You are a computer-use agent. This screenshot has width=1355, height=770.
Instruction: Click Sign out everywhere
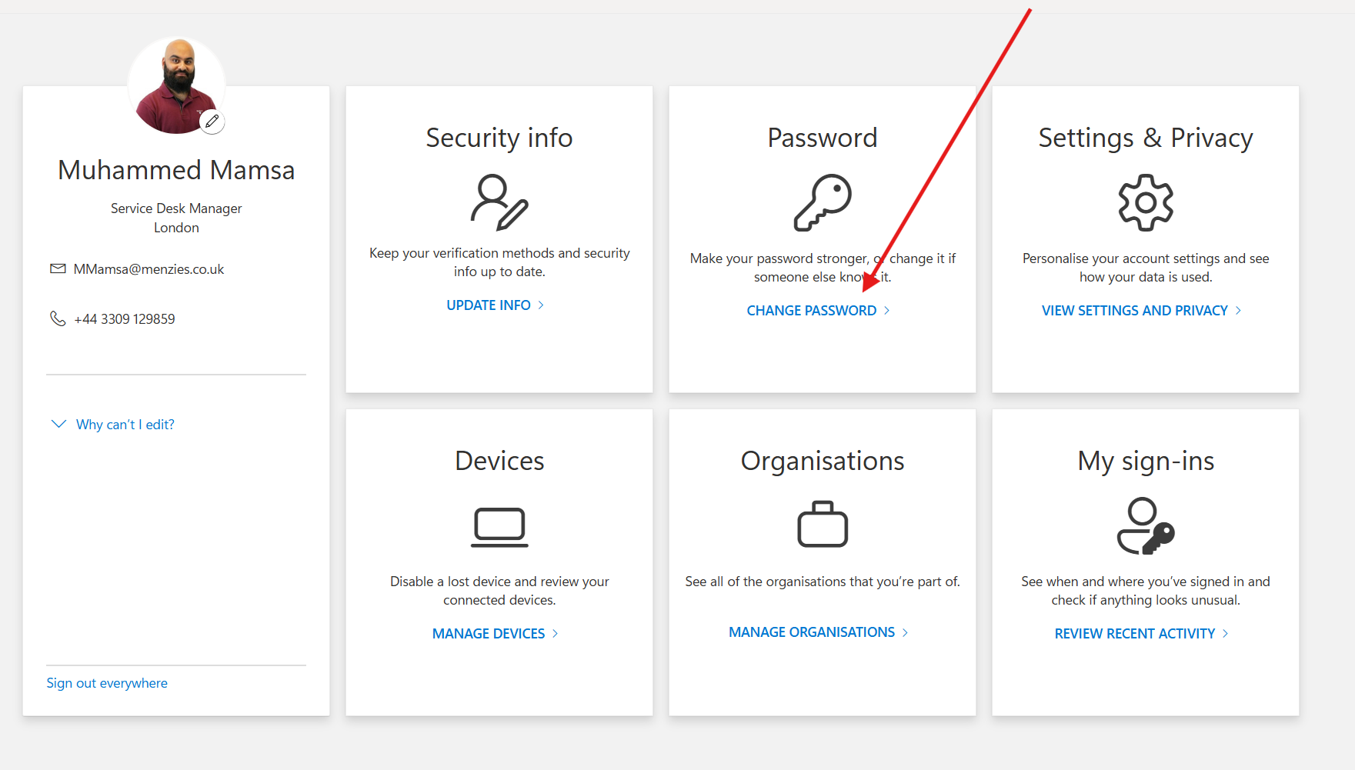point(107,683)
